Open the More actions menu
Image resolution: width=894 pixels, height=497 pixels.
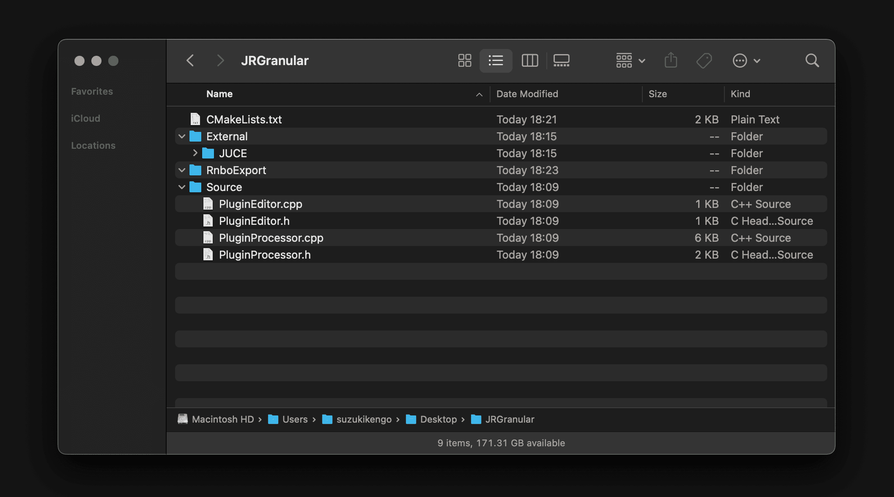(746, 60)
